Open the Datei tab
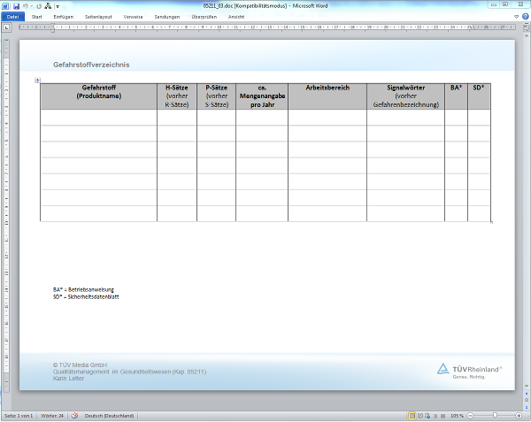 pyautogui.click(x=13, y=16)
